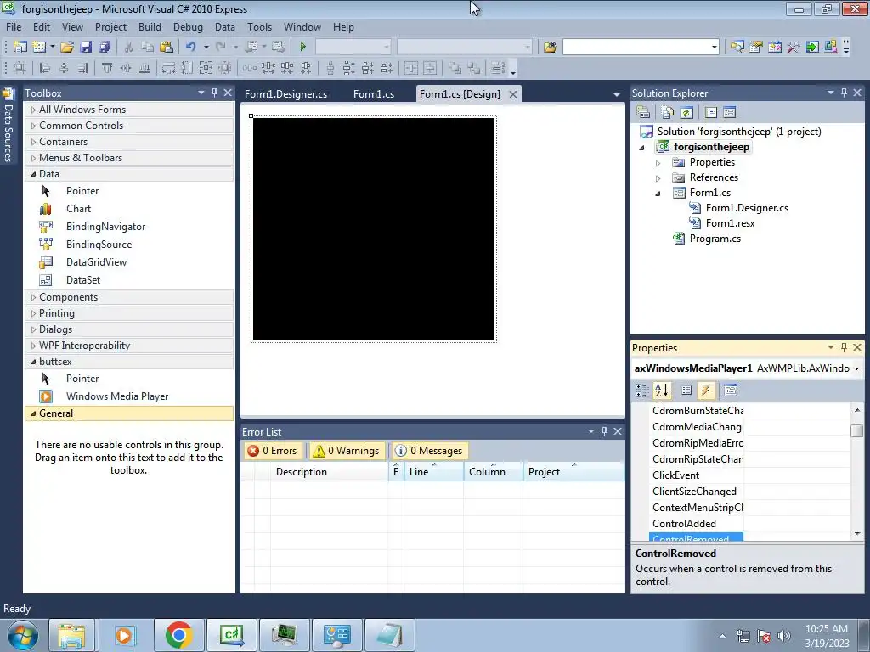
Task: Toggle the 0 Messages filter button
Action: pyautogui.click(x=428, y=451)
